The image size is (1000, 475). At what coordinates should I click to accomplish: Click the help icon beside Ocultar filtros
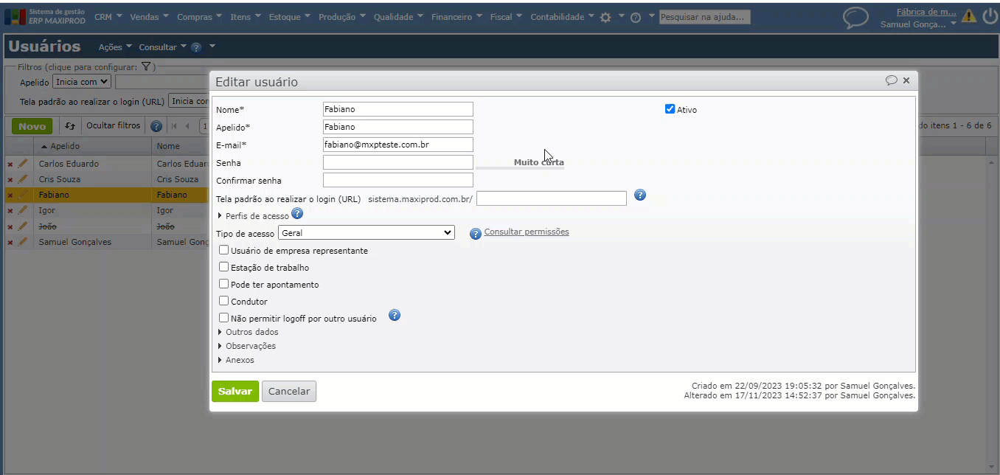(x=156, y=126)
